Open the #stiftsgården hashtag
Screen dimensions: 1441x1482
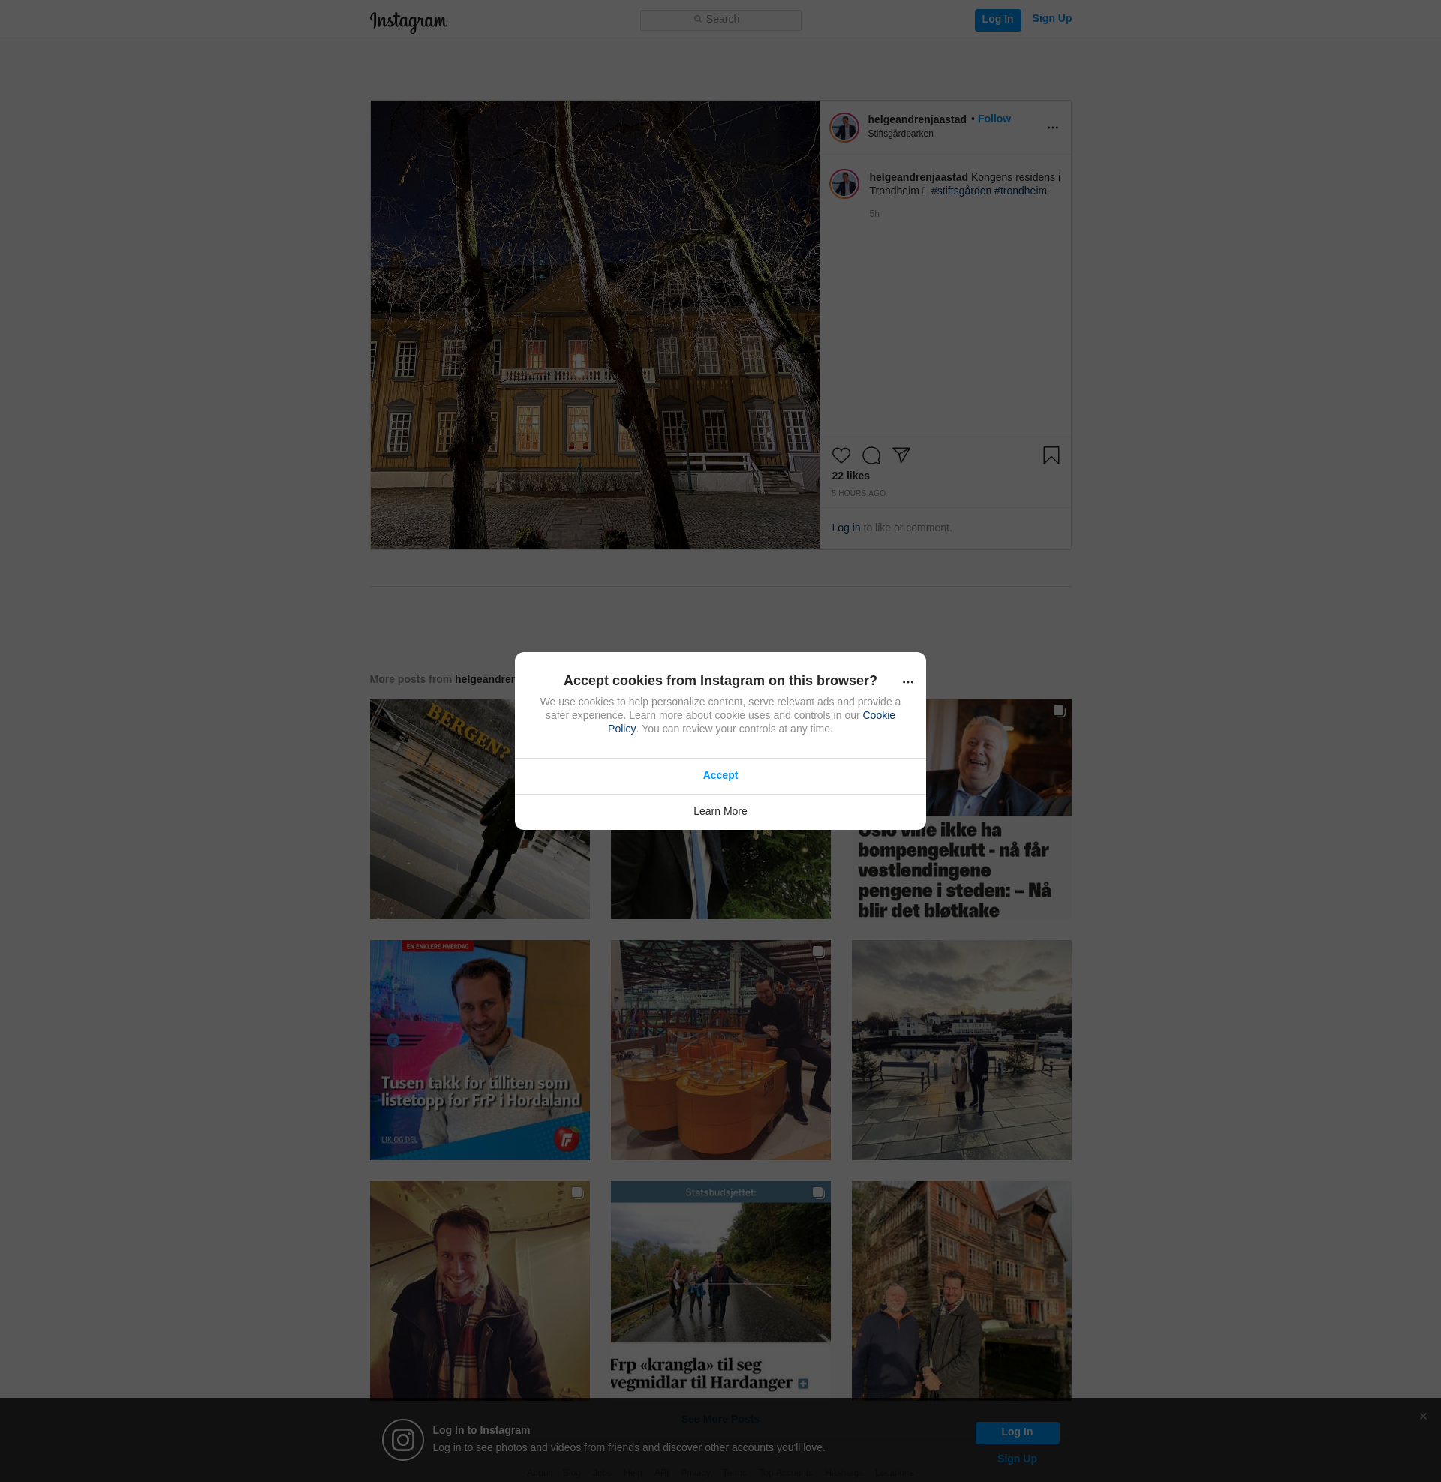(961, 191)
